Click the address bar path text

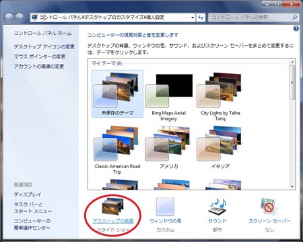tap(102, 17)
